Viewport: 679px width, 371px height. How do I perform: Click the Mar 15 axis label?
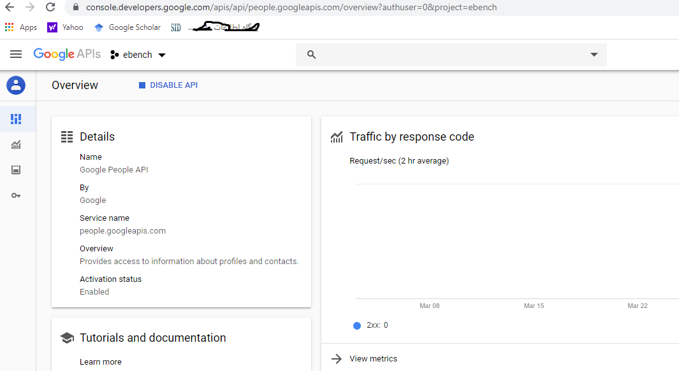point(534,305)
